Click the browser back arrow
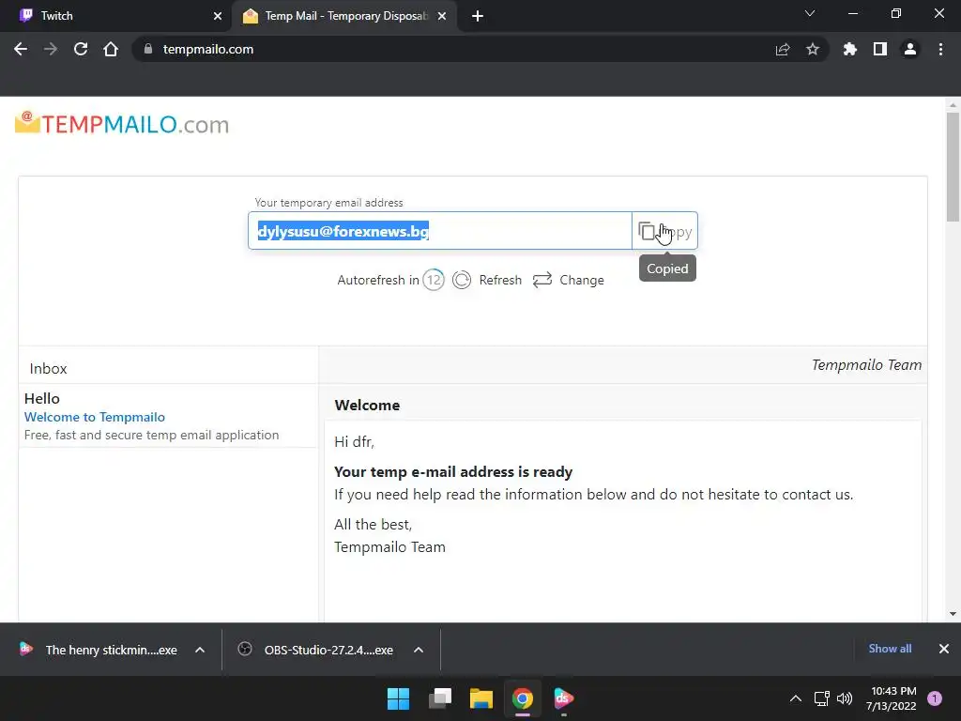Viewport: 961px width, 721px height. [21, 49]
